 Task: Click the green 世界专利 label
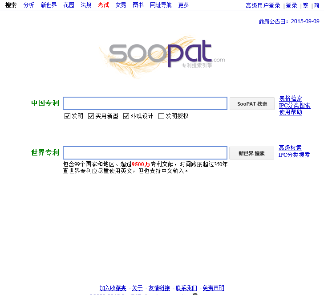tap(45, 152)
